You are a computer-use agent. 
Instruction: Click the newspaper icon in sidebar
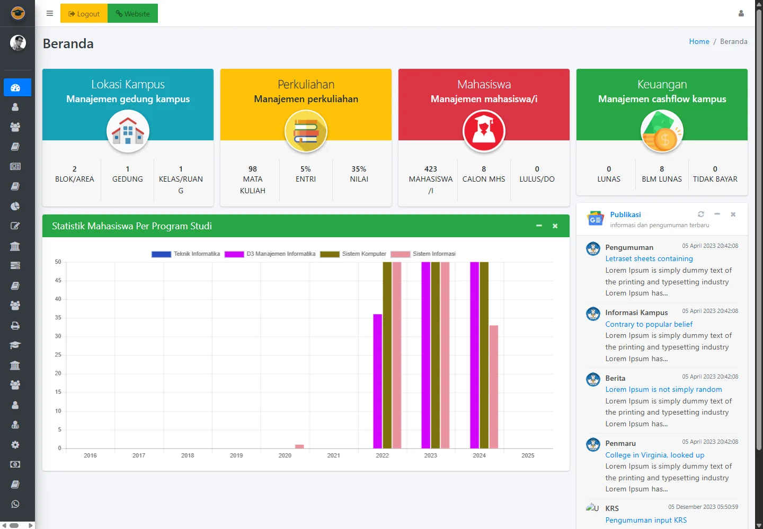[15, 166]
